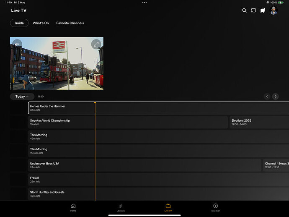Viewport: 289px width, 217px height.
Task: Select Snooker: World Championship programme
Action: click(128, 122)
